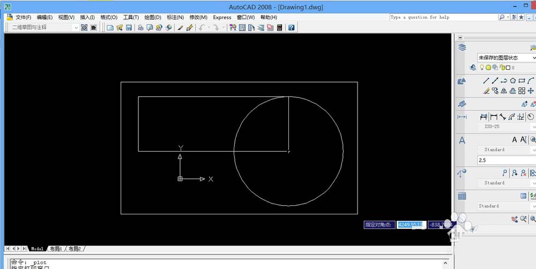Screen dimensions: 536x269
Task: Select the Match Properties brush icon
Action: 181,28
